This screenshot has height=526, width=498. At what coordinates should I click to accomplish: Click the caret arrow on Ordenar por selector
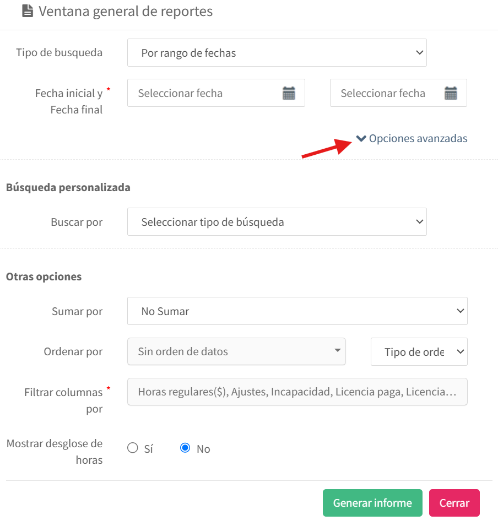pos(338,350)
